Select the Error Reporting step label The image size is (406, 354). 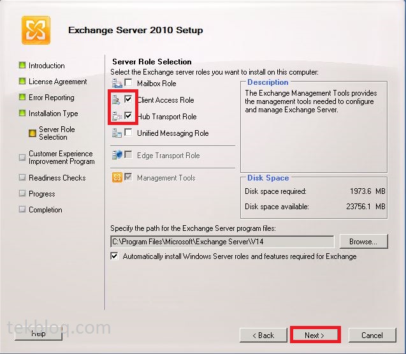pos(52,98)
